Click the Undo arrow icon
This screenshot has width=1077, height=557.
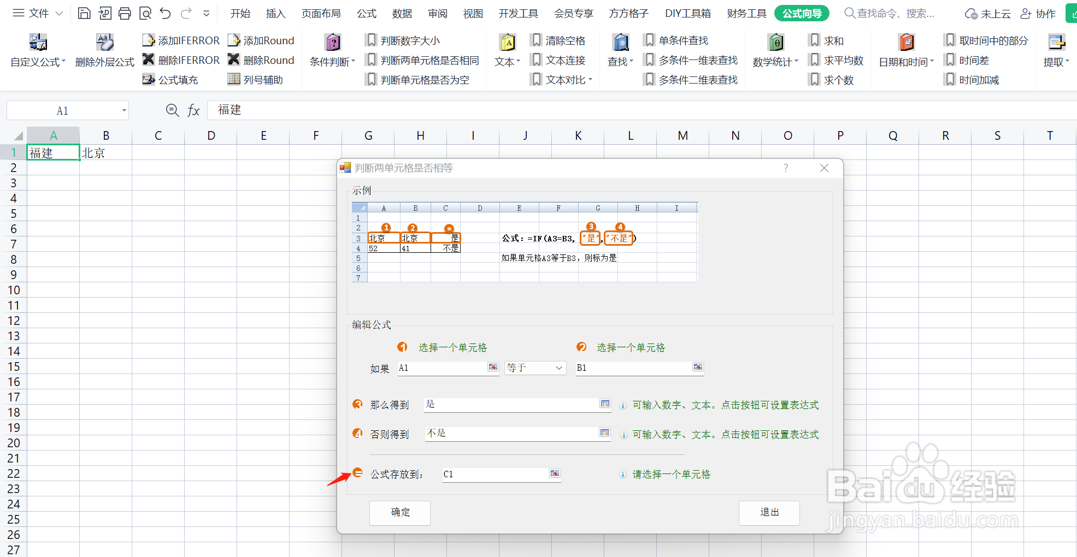click(x=166, y=13)
